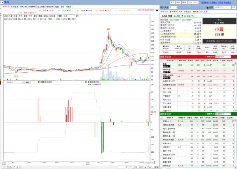
Task: Open the help icon for 佔股本比重
Action: [178, 40]
